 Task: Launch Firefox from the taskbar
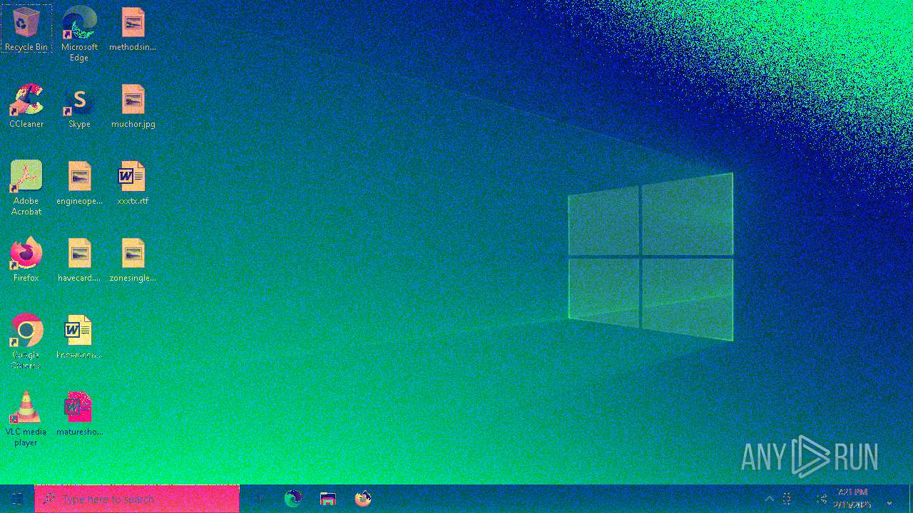pyautogui.click(x=363, y=499)
